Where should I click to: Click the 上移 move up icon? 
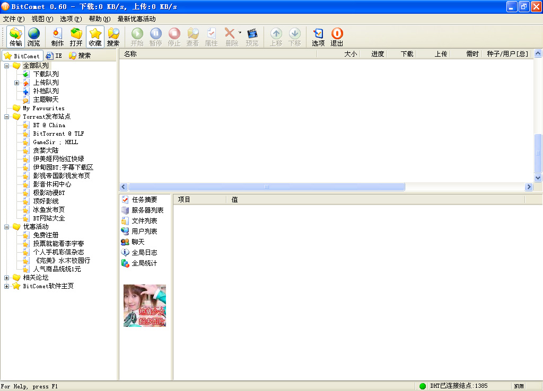click(x=276, y=37)
